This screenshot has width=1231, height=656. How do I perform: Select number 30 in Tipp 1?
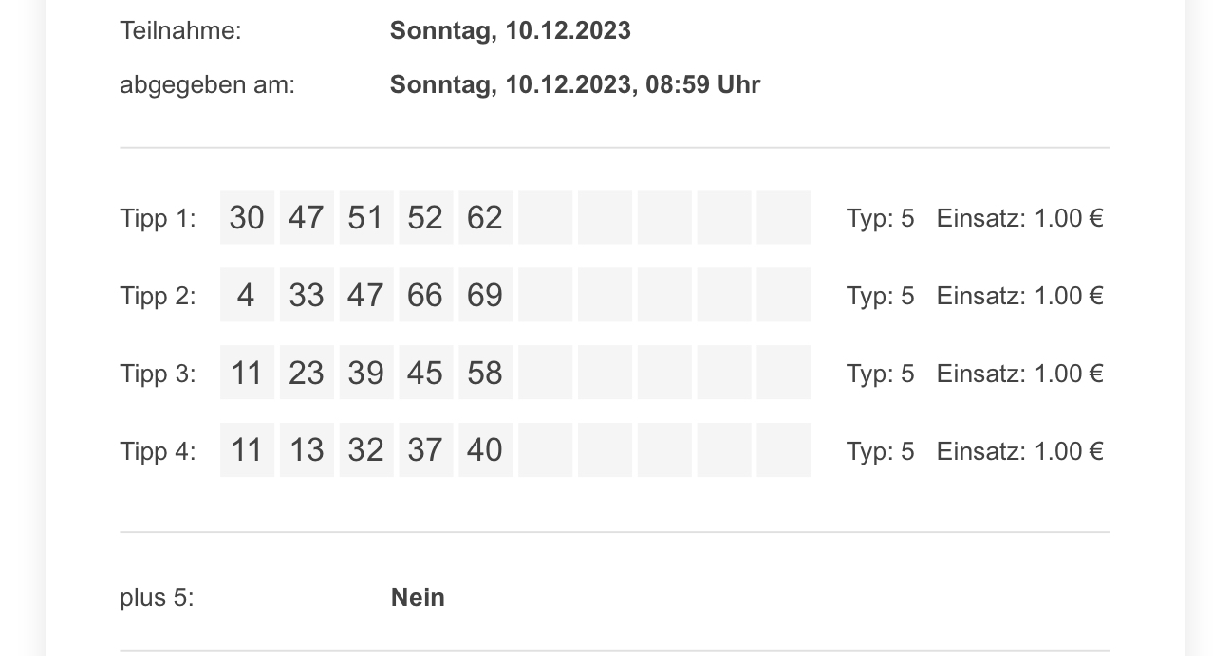pyautogui.click(x=247, y=217)
